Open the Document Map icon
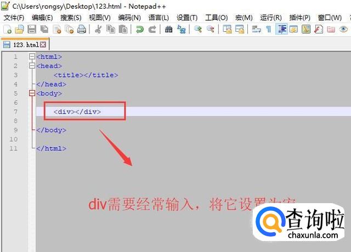The image size is (351, 252). pyautogui.click(x=306, y=29)
